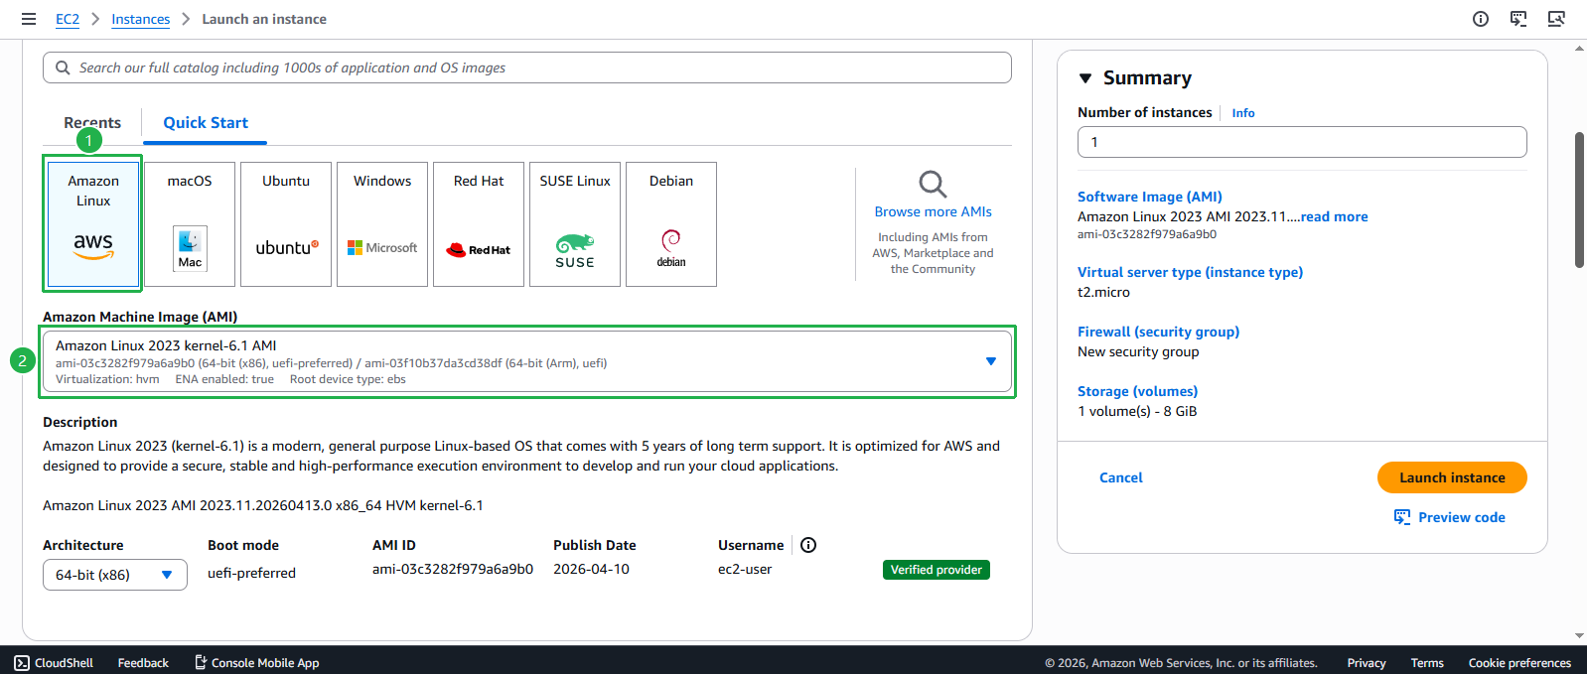This screenshot has width=1587, height=674.
Task: Switch to the Quick Start tab
Action: [x=206, y=123]
